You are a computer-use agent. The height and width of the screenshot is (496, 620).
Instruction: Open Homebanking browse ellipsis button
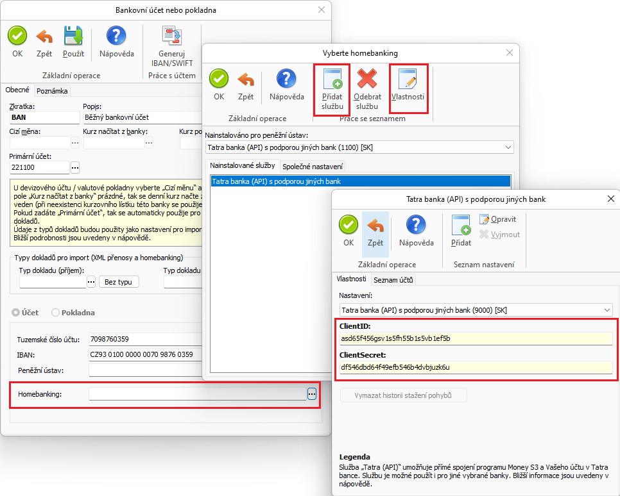[x=312, y=393]
